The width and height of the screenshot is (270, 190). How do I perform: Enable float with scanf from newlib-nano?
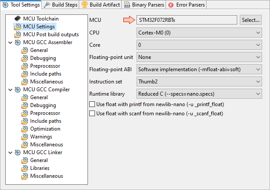click(x=92, y=113)
